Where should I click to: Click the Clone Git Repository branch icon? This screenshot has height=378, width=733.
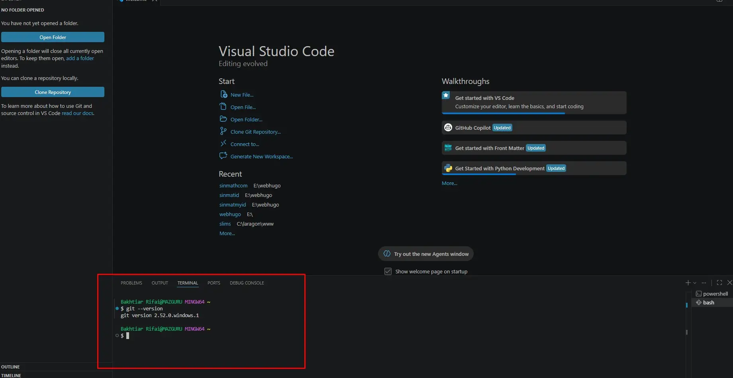pyautogui.click(x=223, y=131)
